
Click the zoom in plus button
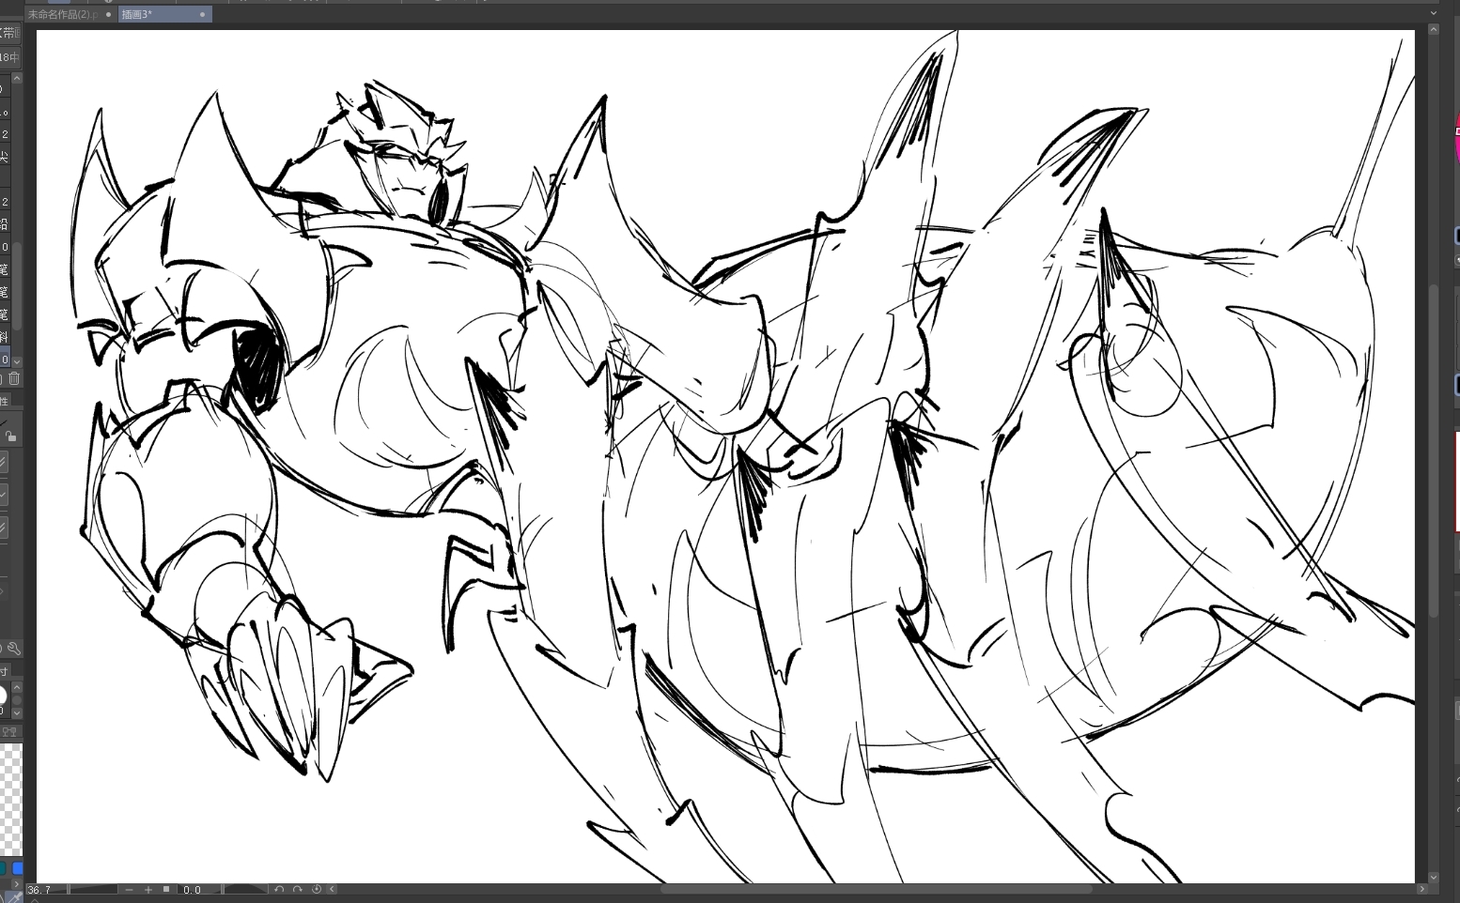pos(148,890)
